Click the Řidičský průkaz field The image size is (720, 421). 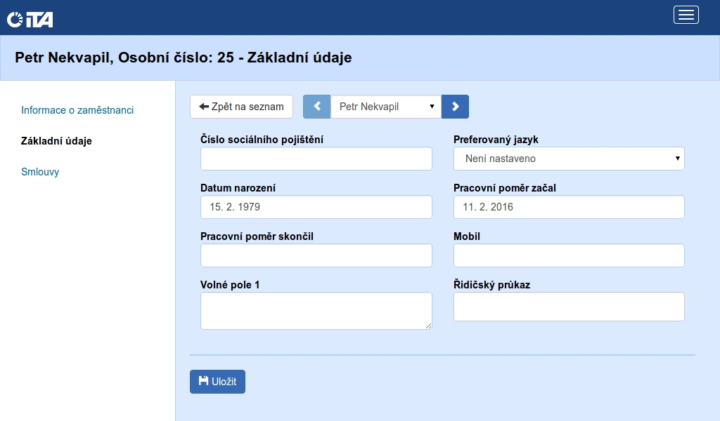[568, 307]
